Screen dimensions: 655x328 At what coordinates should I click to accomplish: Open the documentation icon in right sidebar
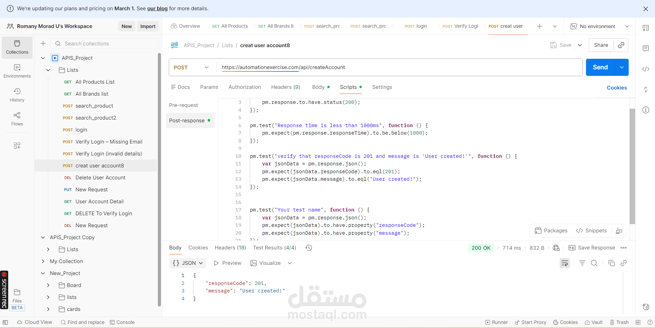[646, 28]
